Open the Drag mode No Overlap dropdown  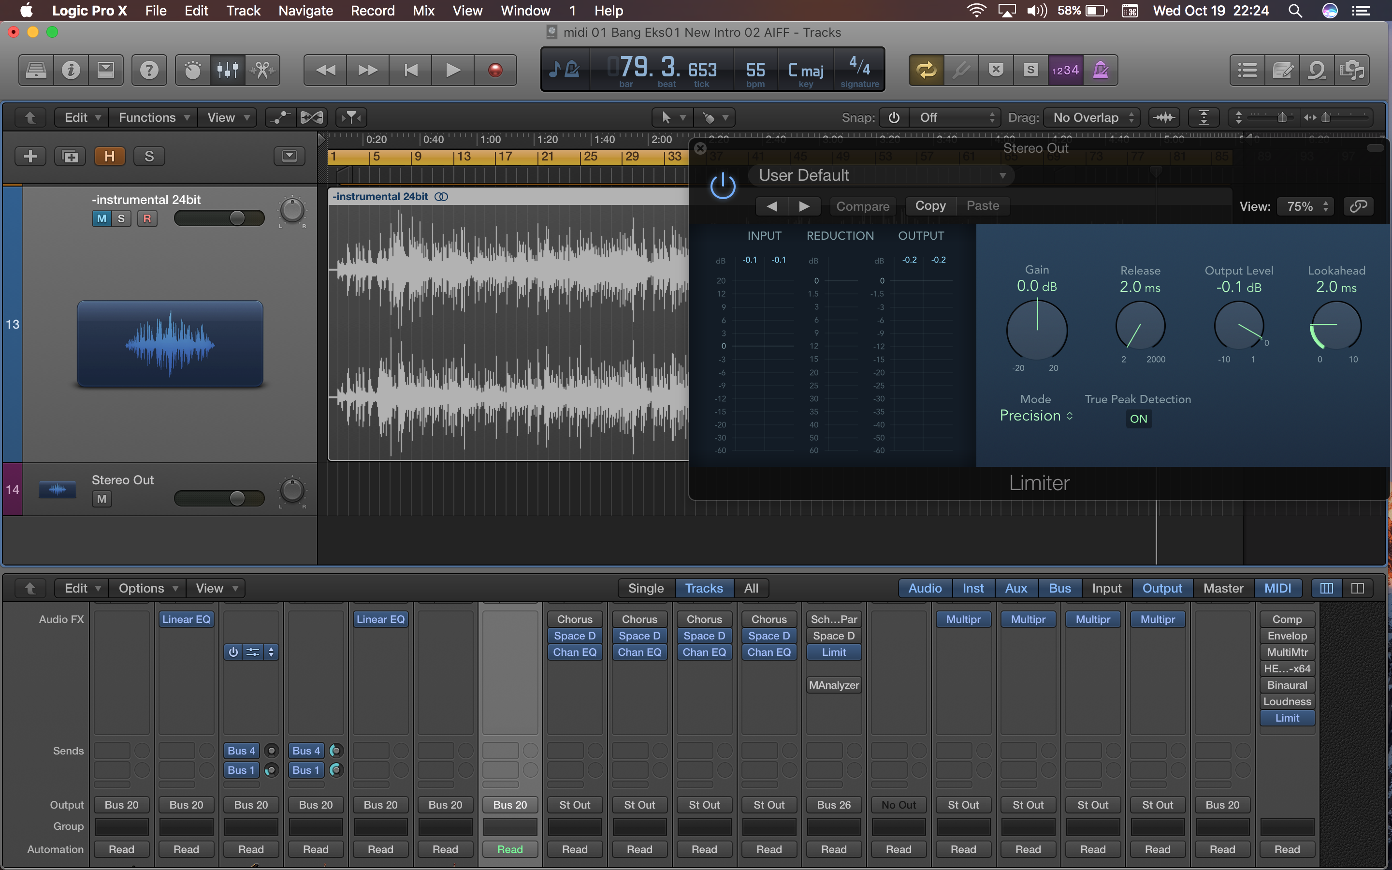coord(1091,117)
